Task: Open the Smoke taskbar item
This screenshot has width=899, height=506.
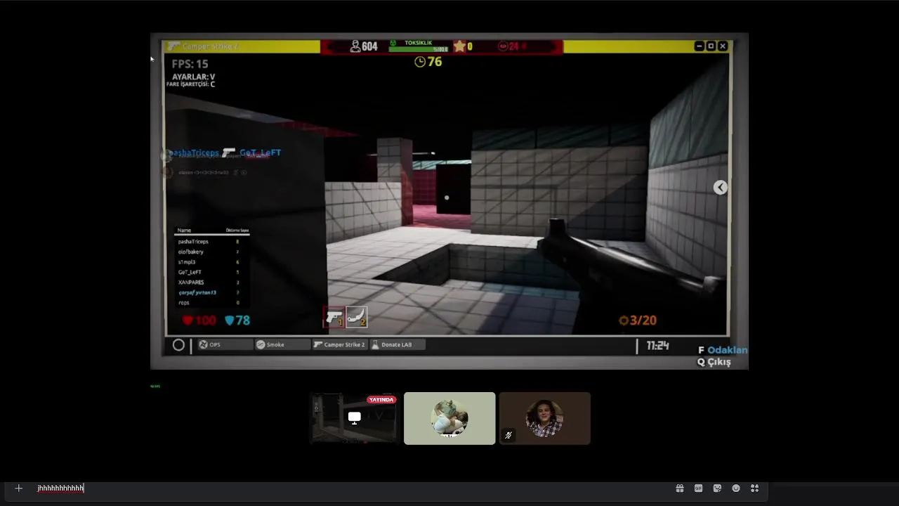Action: click(282, 344)
